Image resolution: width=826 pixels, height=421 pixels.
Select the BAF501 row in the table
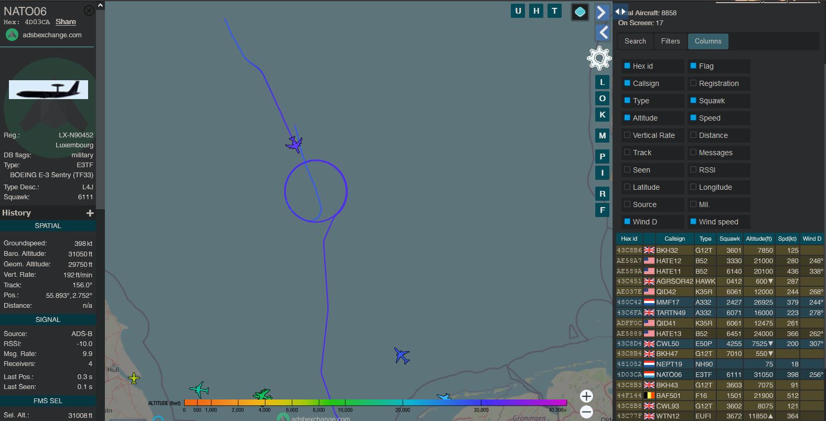(x=720, y=395)
